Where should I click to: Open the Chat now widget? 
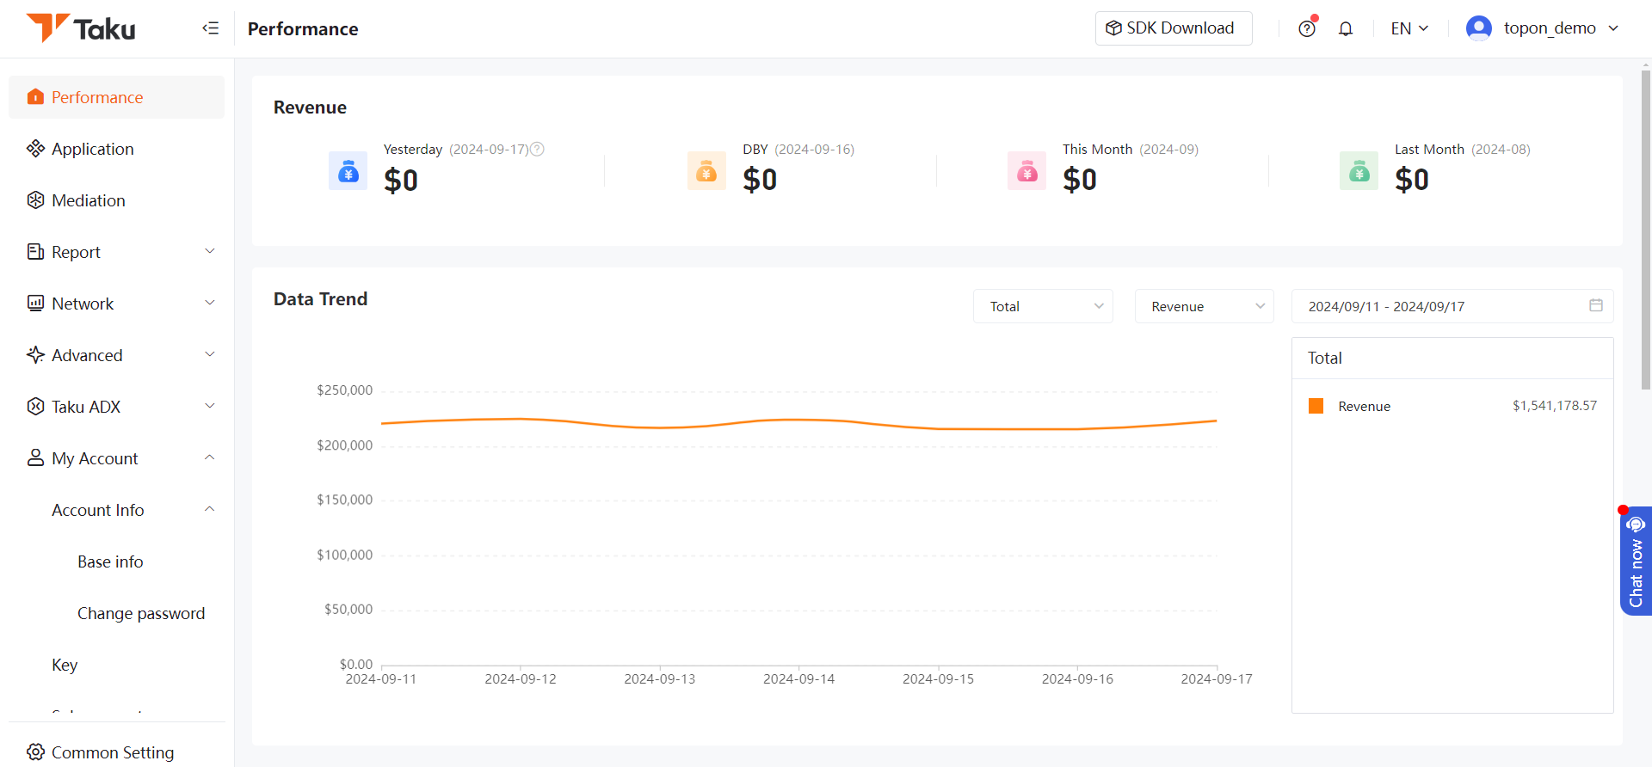tap(1636, 561)
